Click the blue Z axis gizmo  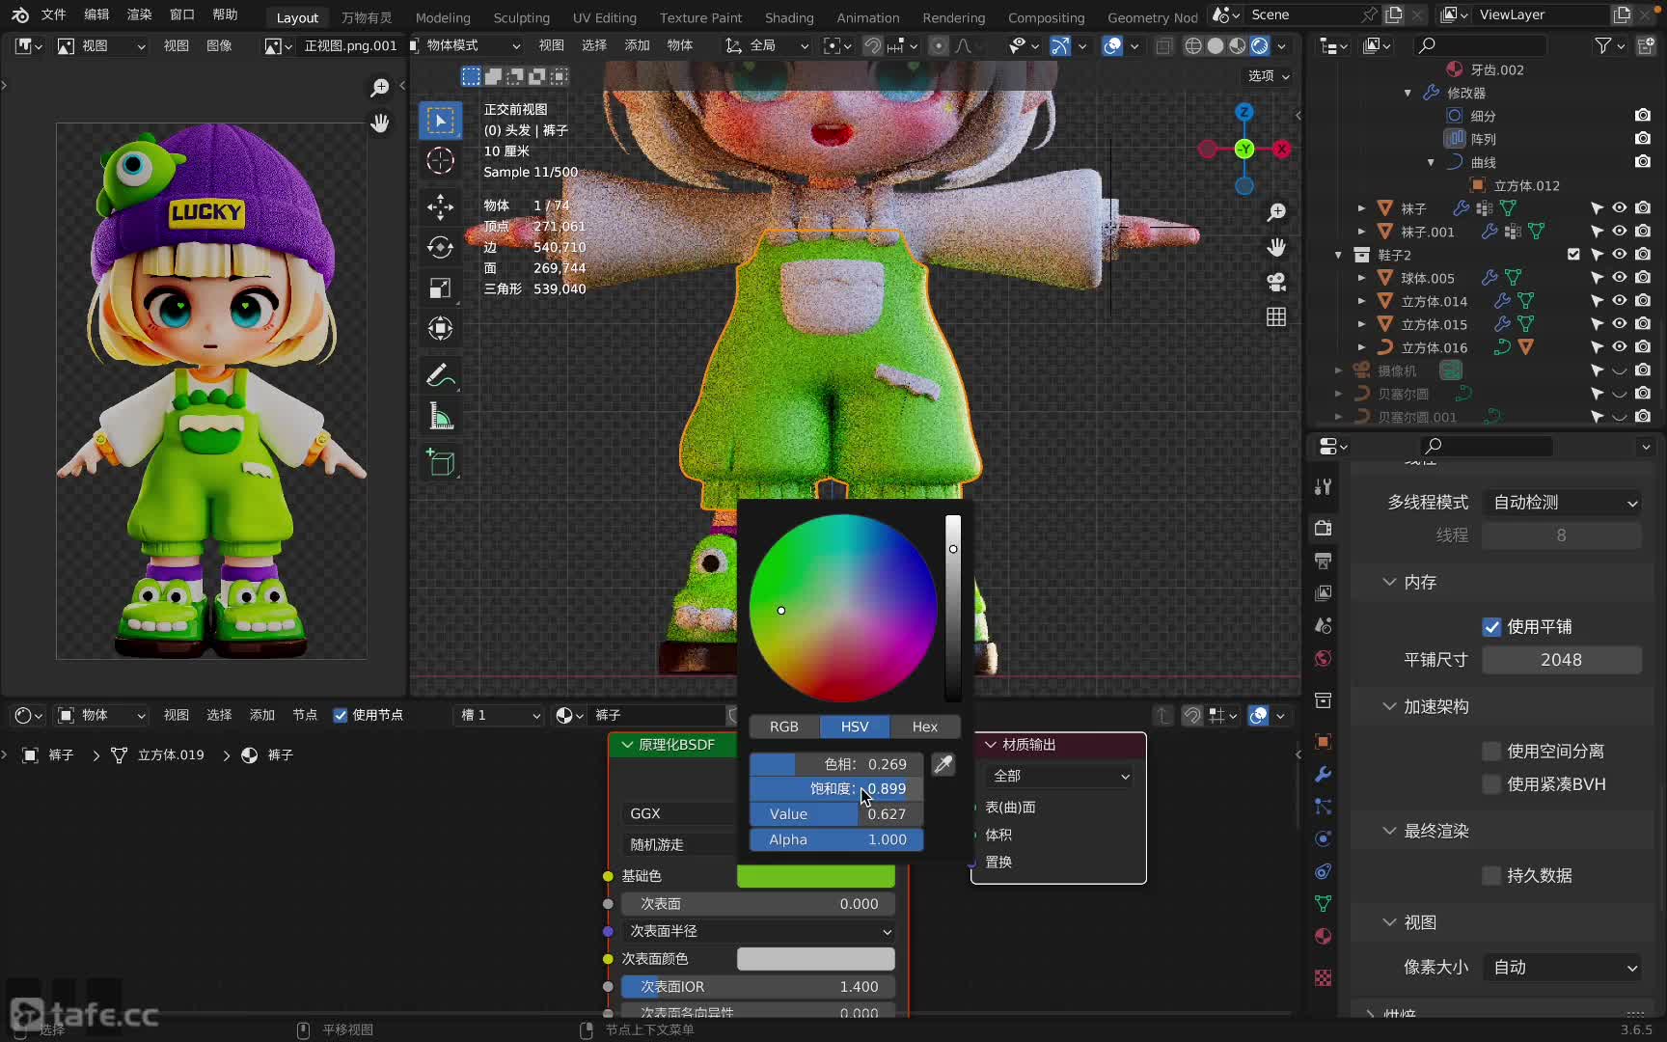click(x=1244, y=112)
